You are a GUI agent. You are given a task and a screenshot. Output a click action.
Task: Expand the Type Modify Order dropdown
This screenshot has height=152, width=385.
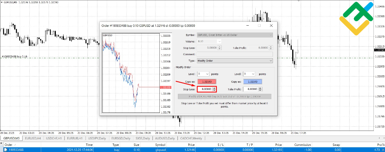click(x=235, y=60)
